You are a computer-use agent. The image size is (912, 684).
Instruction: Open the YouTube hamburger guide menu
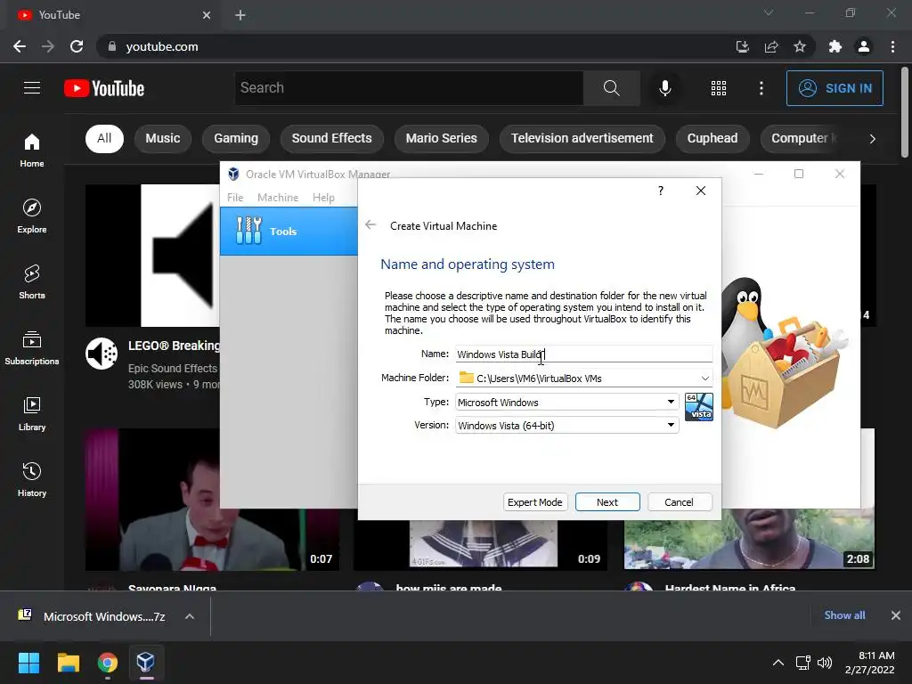click(x=32, y=88)
